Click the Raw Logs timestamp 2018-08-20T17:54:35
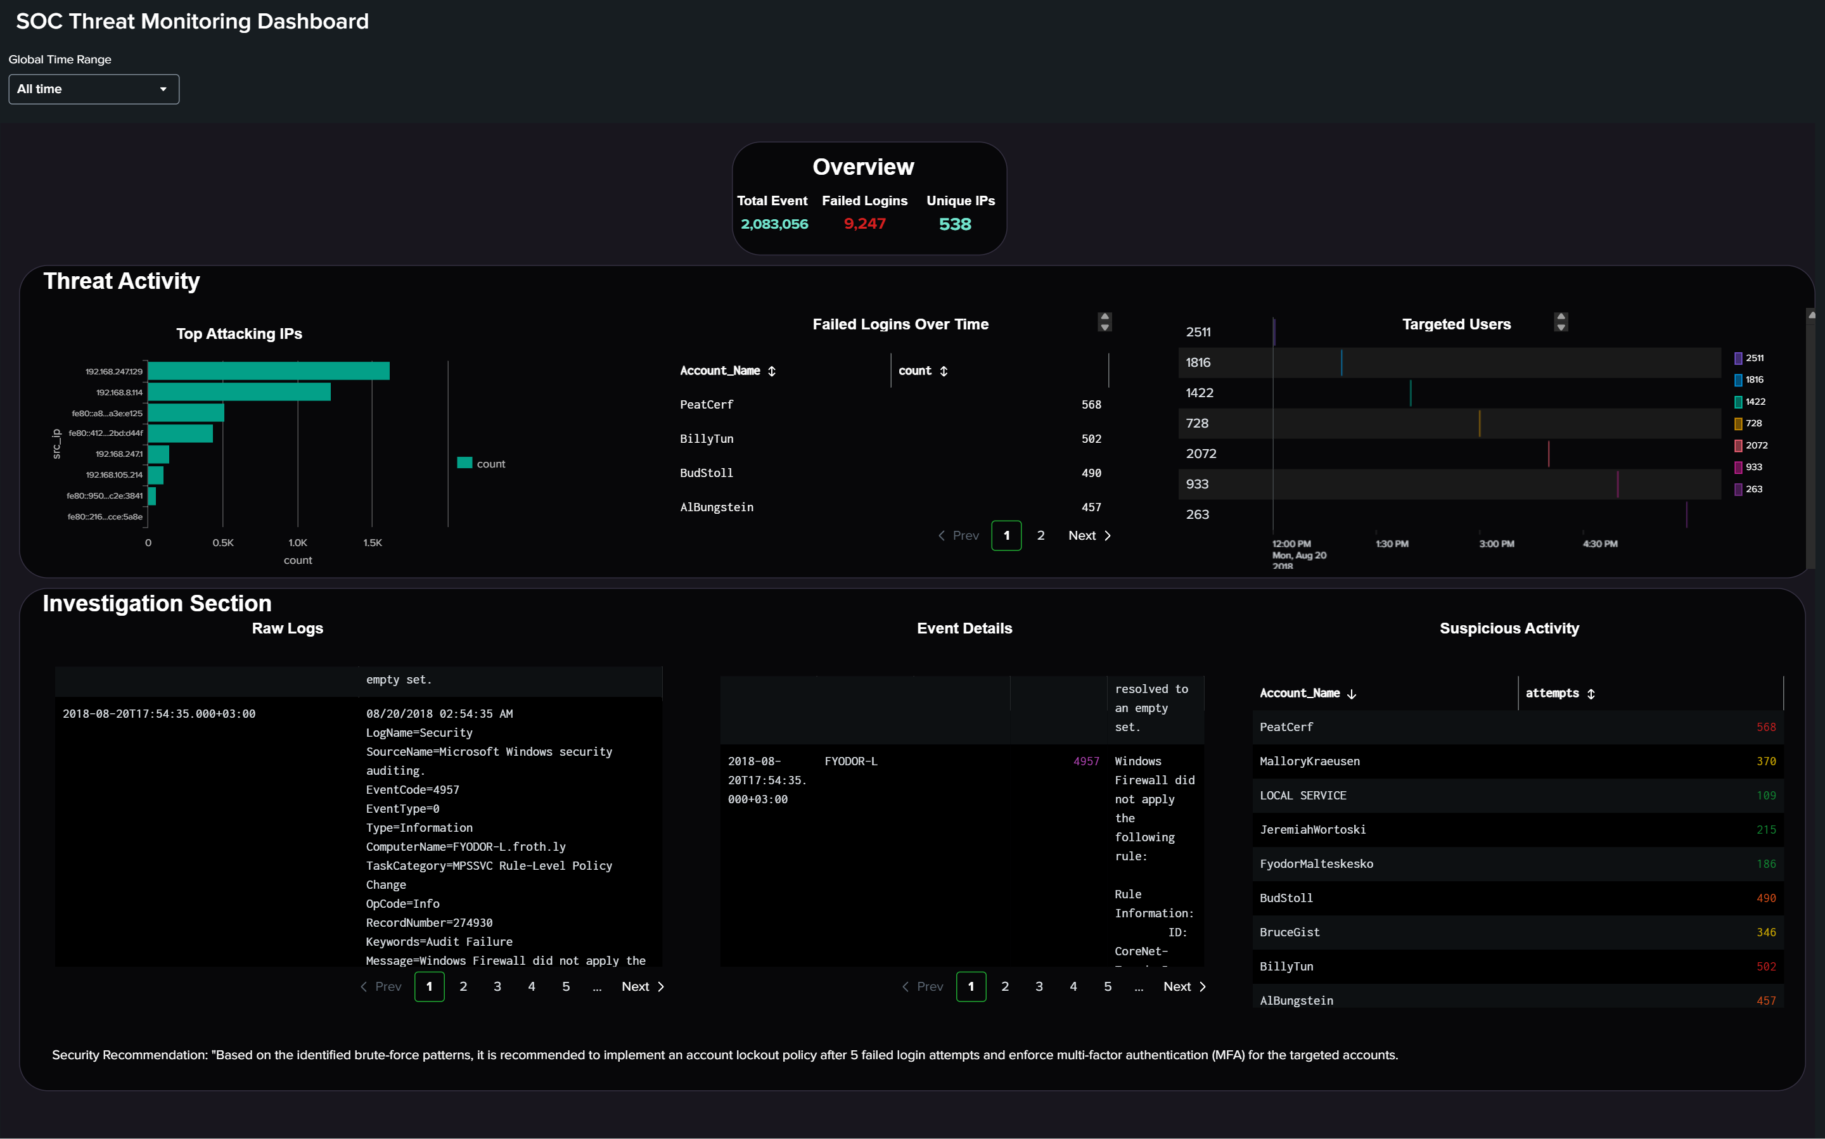Screen dimensions: 1825x1139 159,714
